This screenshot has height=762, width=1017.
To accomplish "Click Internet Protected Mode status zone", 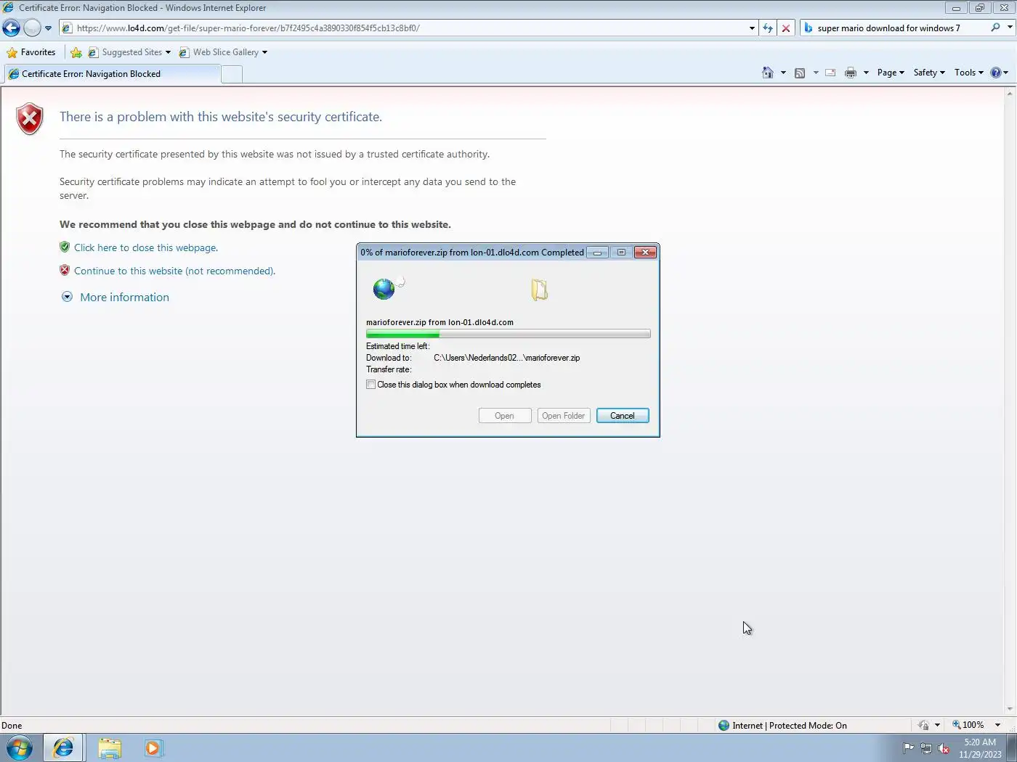I will [783, 725].
